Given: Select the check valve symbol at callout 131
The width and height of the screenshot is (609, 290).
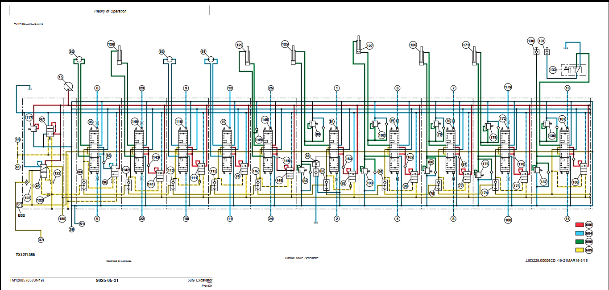Looking at the screenshot, I should 547,52.
